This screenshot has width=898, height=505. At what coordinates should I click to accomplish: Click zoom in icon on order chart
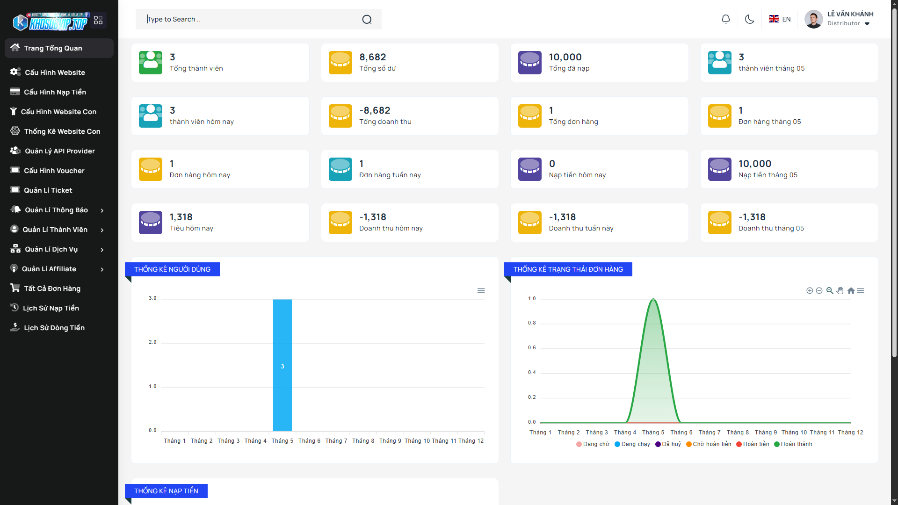[810, 291]
